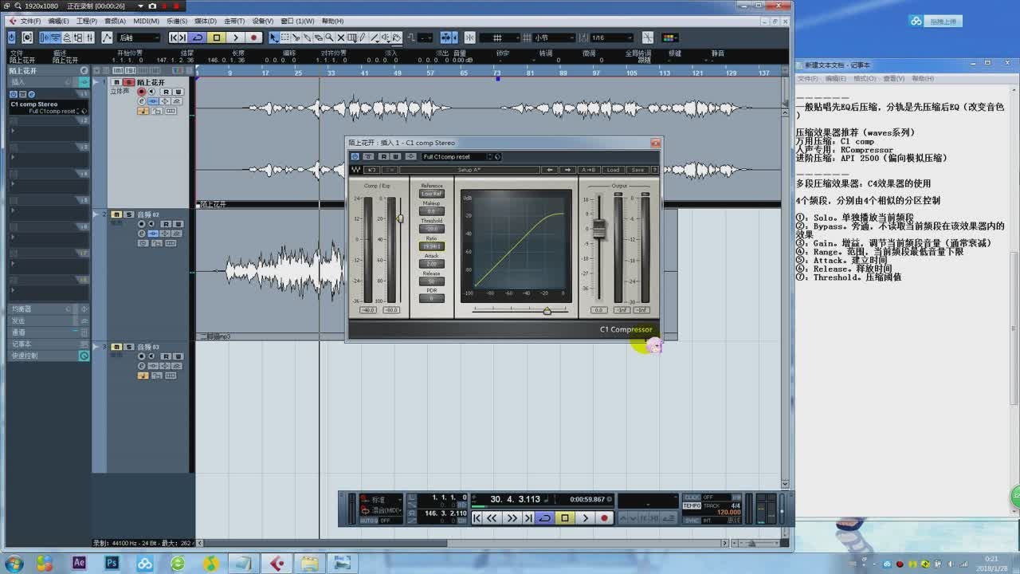
Task: Expand 记事本 inspector section
Action: (x=48, y=344)
